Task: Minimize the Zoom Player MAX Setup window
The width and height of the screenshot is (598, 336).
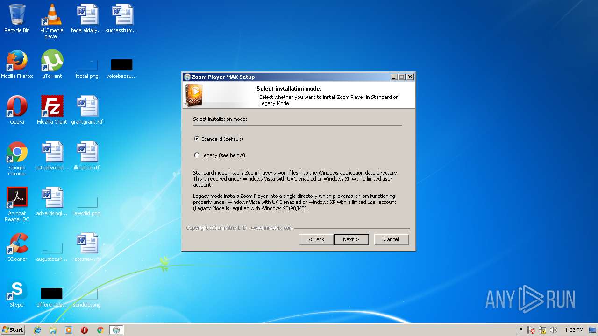Action: coord(394,77)
